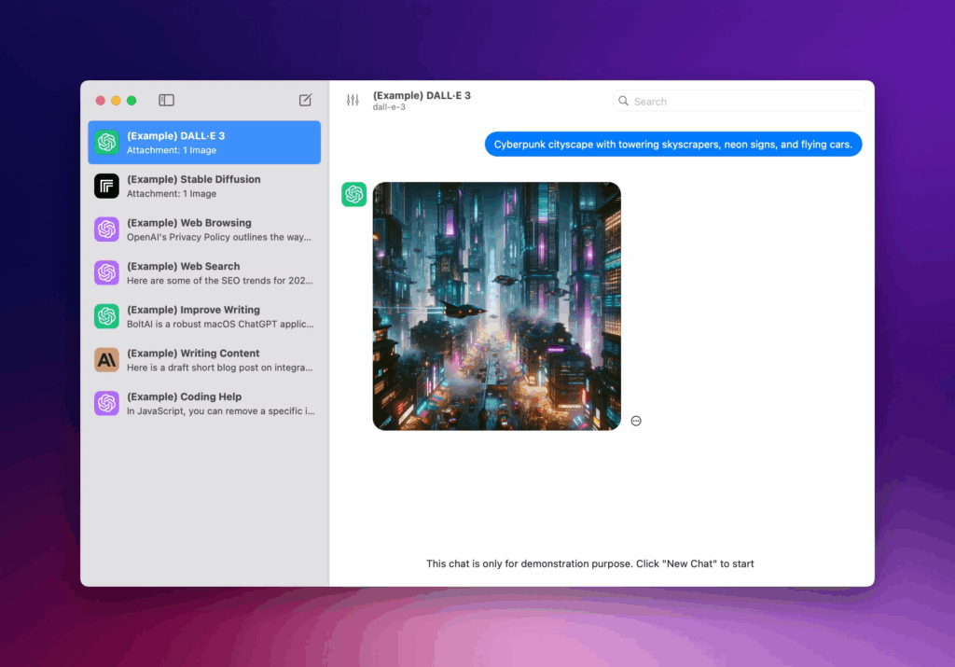The image size is (955, 667).
Task: Open the (Example) Writing Content conversation
Action: tap(204, 360)
